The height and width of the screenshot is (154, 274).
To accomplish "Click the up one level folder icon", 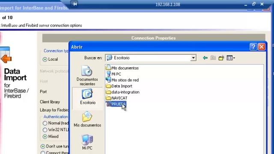I will pos(213,58).
